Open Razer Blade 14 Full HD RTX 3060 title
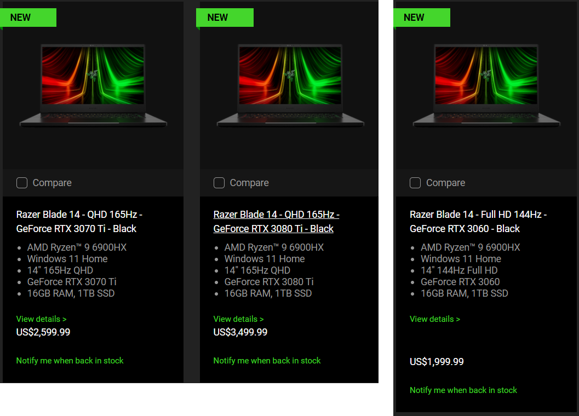The height and width of the screenshot is (416, 579). point(478,222)
